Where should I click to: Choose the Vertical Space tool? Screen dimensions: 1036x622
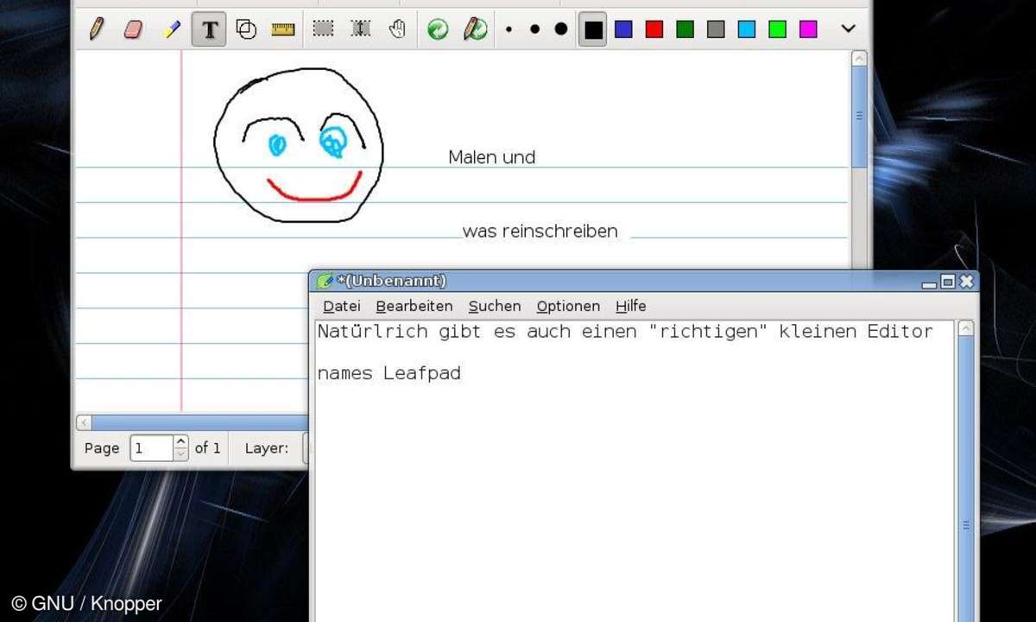[x=360, y=29]
